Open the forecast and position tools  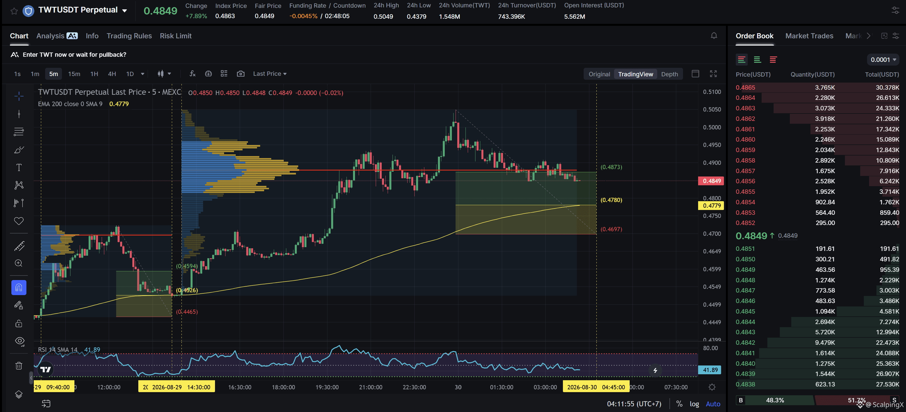(x=19, y=203)
